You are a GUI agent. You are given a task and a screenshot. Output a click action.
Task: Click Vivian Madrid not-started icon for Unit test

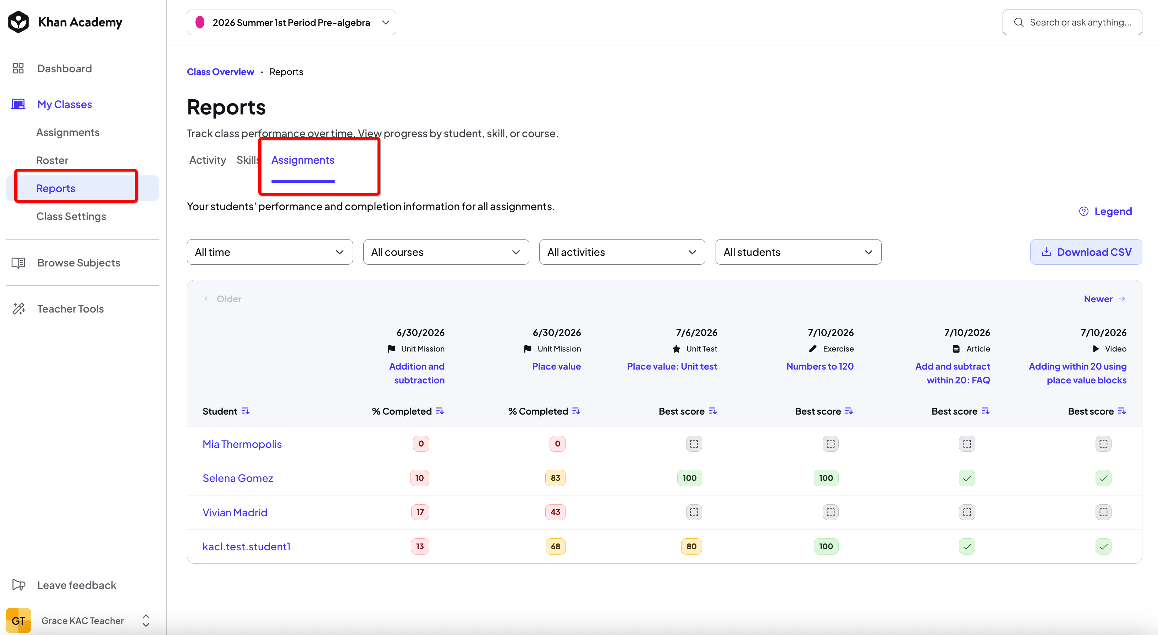(x=694, y=512)
